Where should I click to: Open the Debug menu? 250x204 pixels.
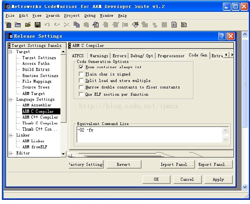click(x=90, y=16)
